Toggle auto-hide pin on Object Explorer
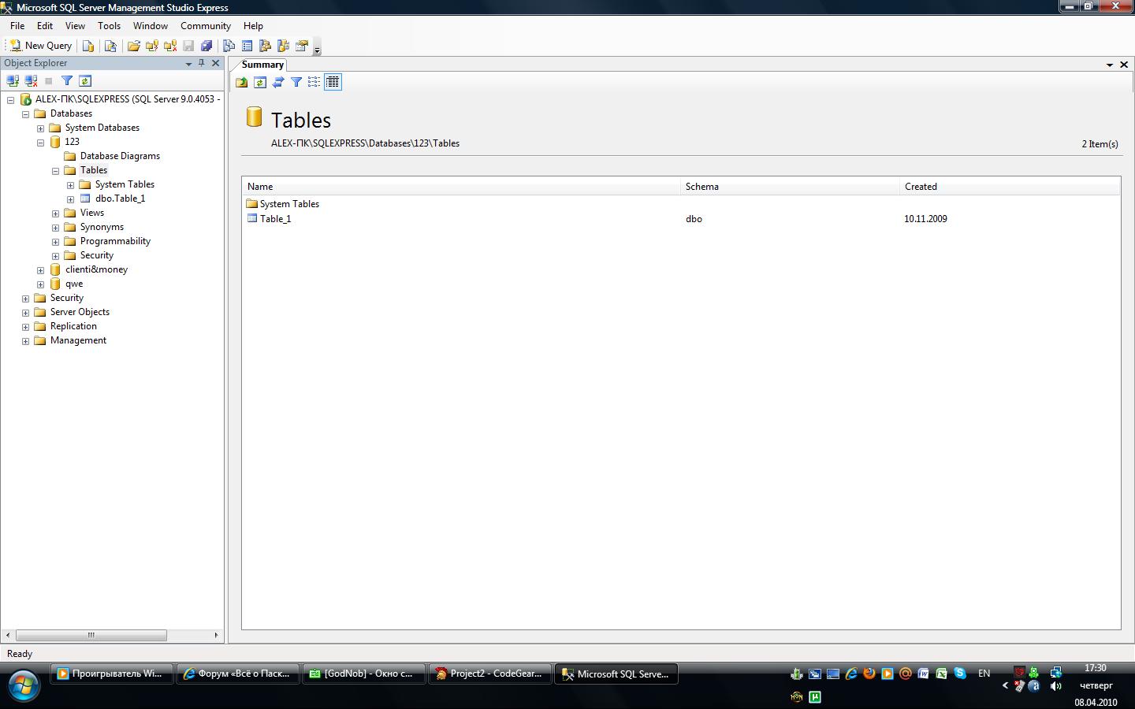 [x=202, y=63]
